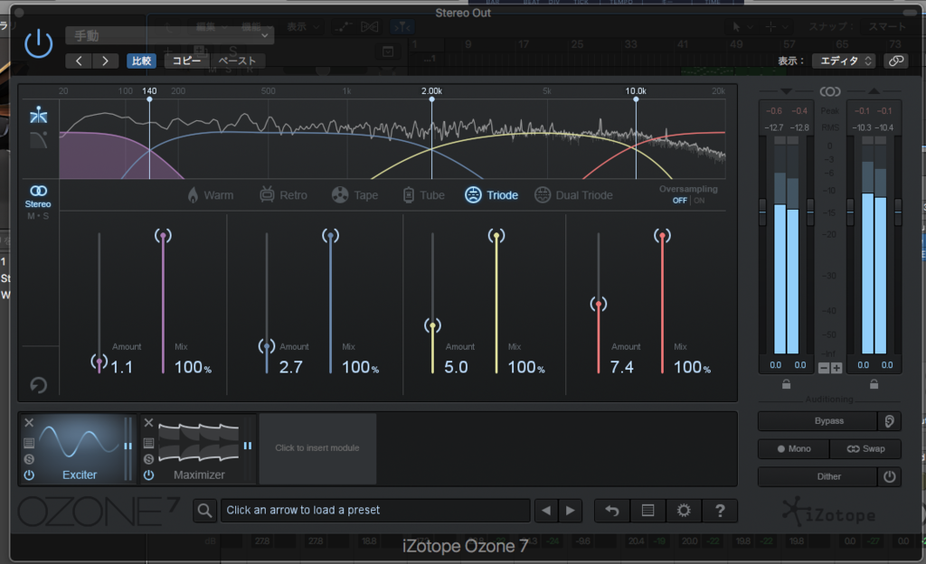Viewport: 926px width, 564px height.
Task: Click the 'Click to insert module' slot
Action: pos(317,448)
